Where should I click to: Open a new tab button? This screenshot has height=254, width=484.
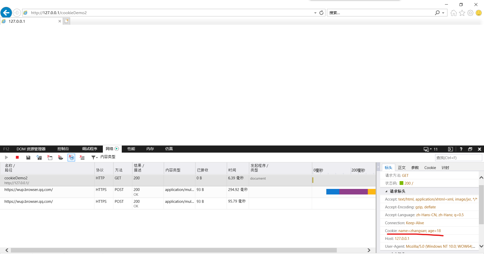66,21
